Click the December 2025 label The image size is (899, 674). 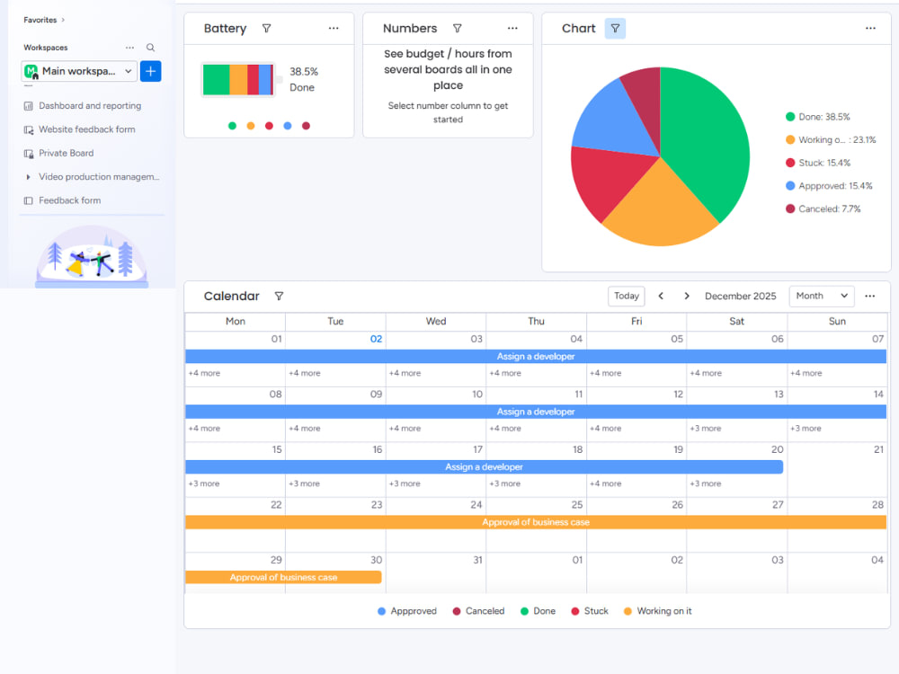[x=740, y=297]
